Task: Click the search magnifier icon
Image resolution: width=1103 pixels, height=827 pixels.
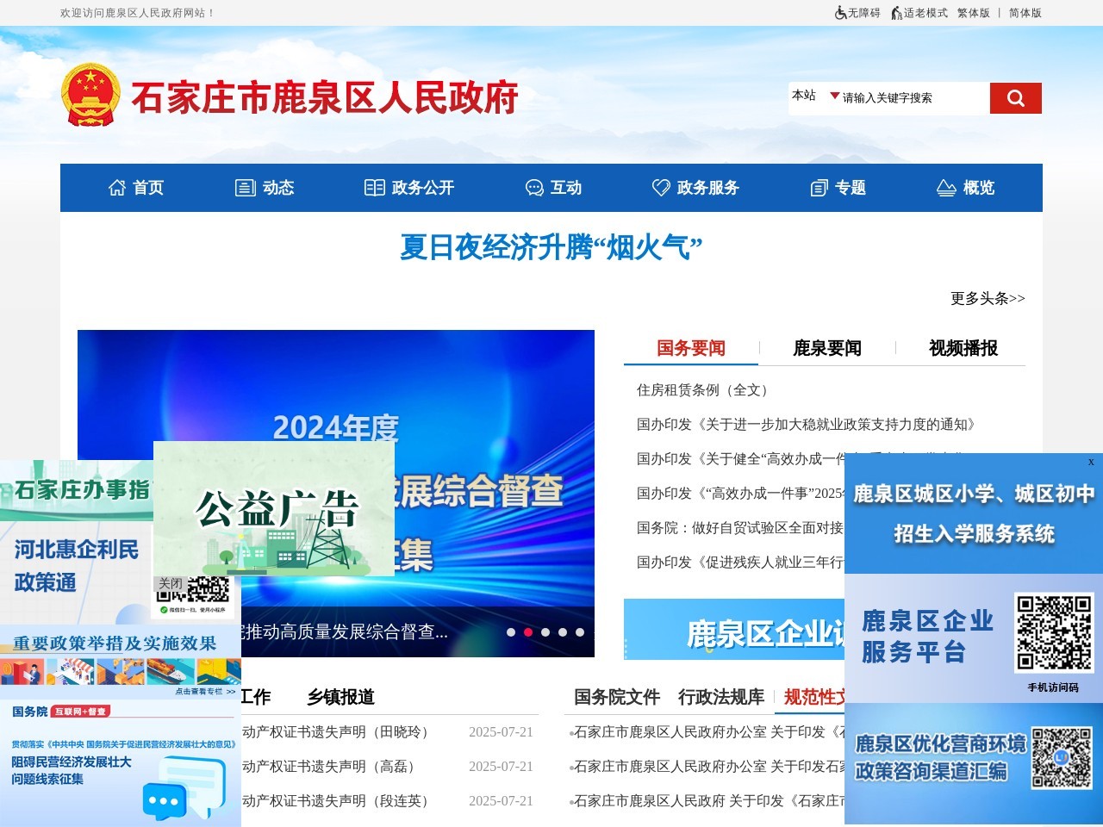Action: 1015,97
